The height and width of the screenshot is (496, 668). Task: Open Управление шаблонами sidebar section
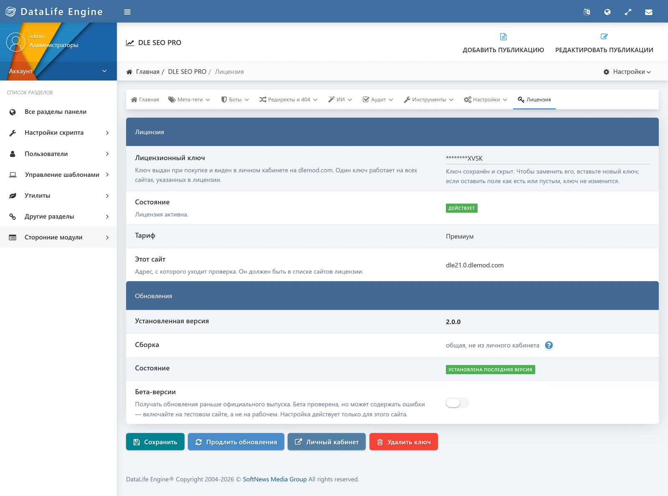(x=58, y=174)
